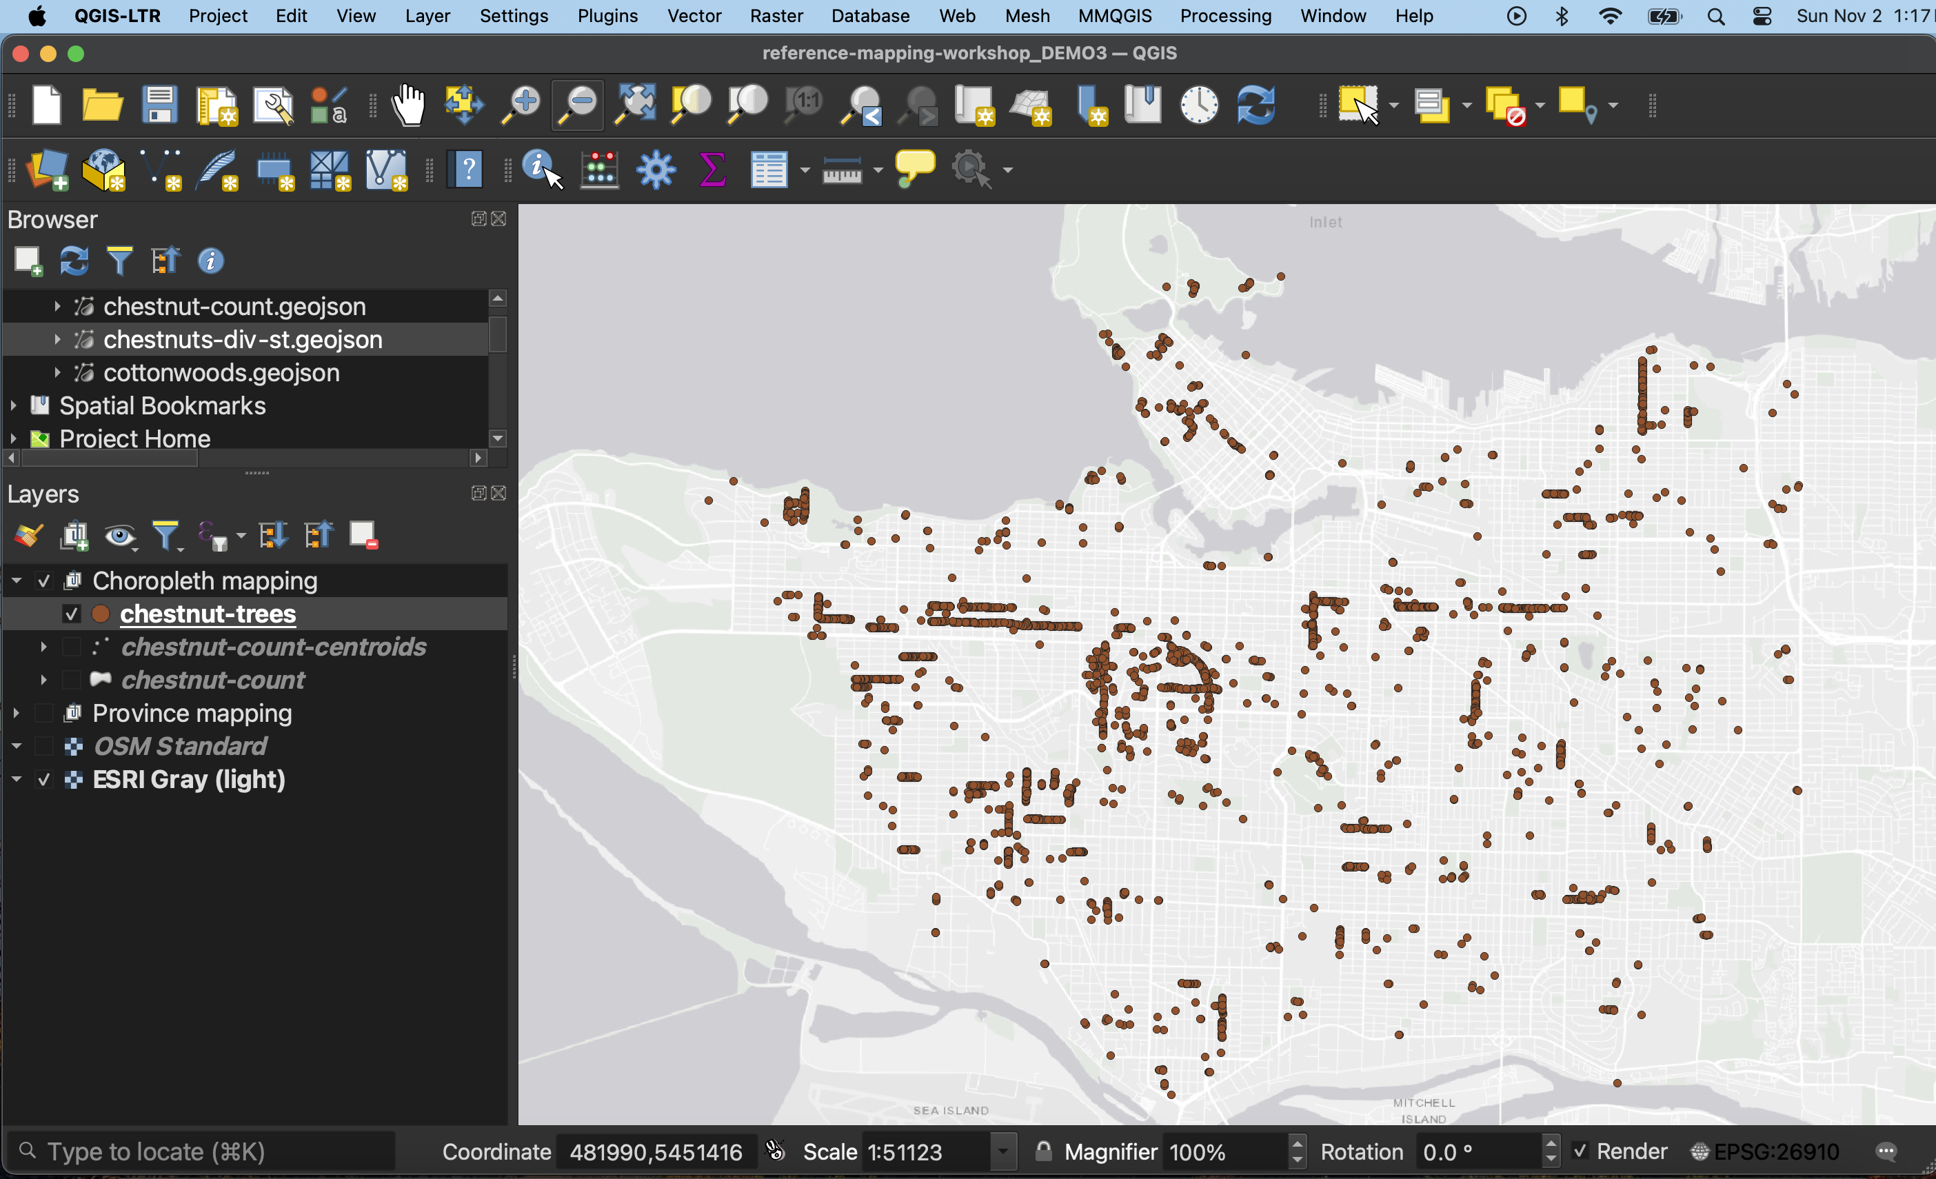This screenshot has height=1179, width=1936.
Task: Open the Processing Toolbox gear icon
Action: 655,169
